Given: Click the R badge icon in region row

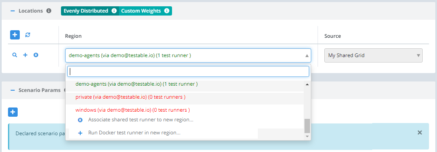Looking at the screenshot, I should [36, 55].
